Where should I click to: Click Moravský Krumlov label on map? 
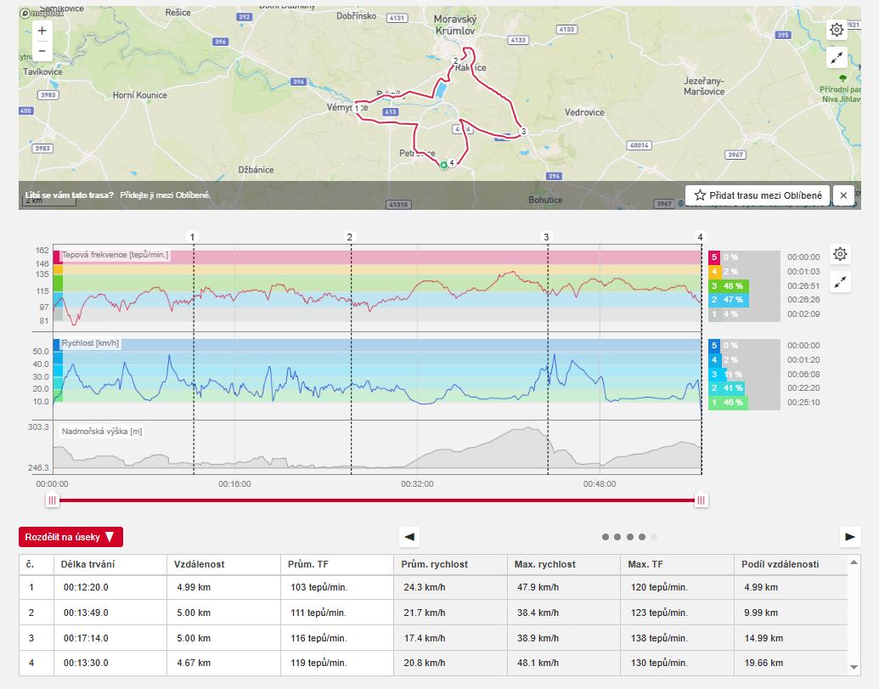coord(455,25)
